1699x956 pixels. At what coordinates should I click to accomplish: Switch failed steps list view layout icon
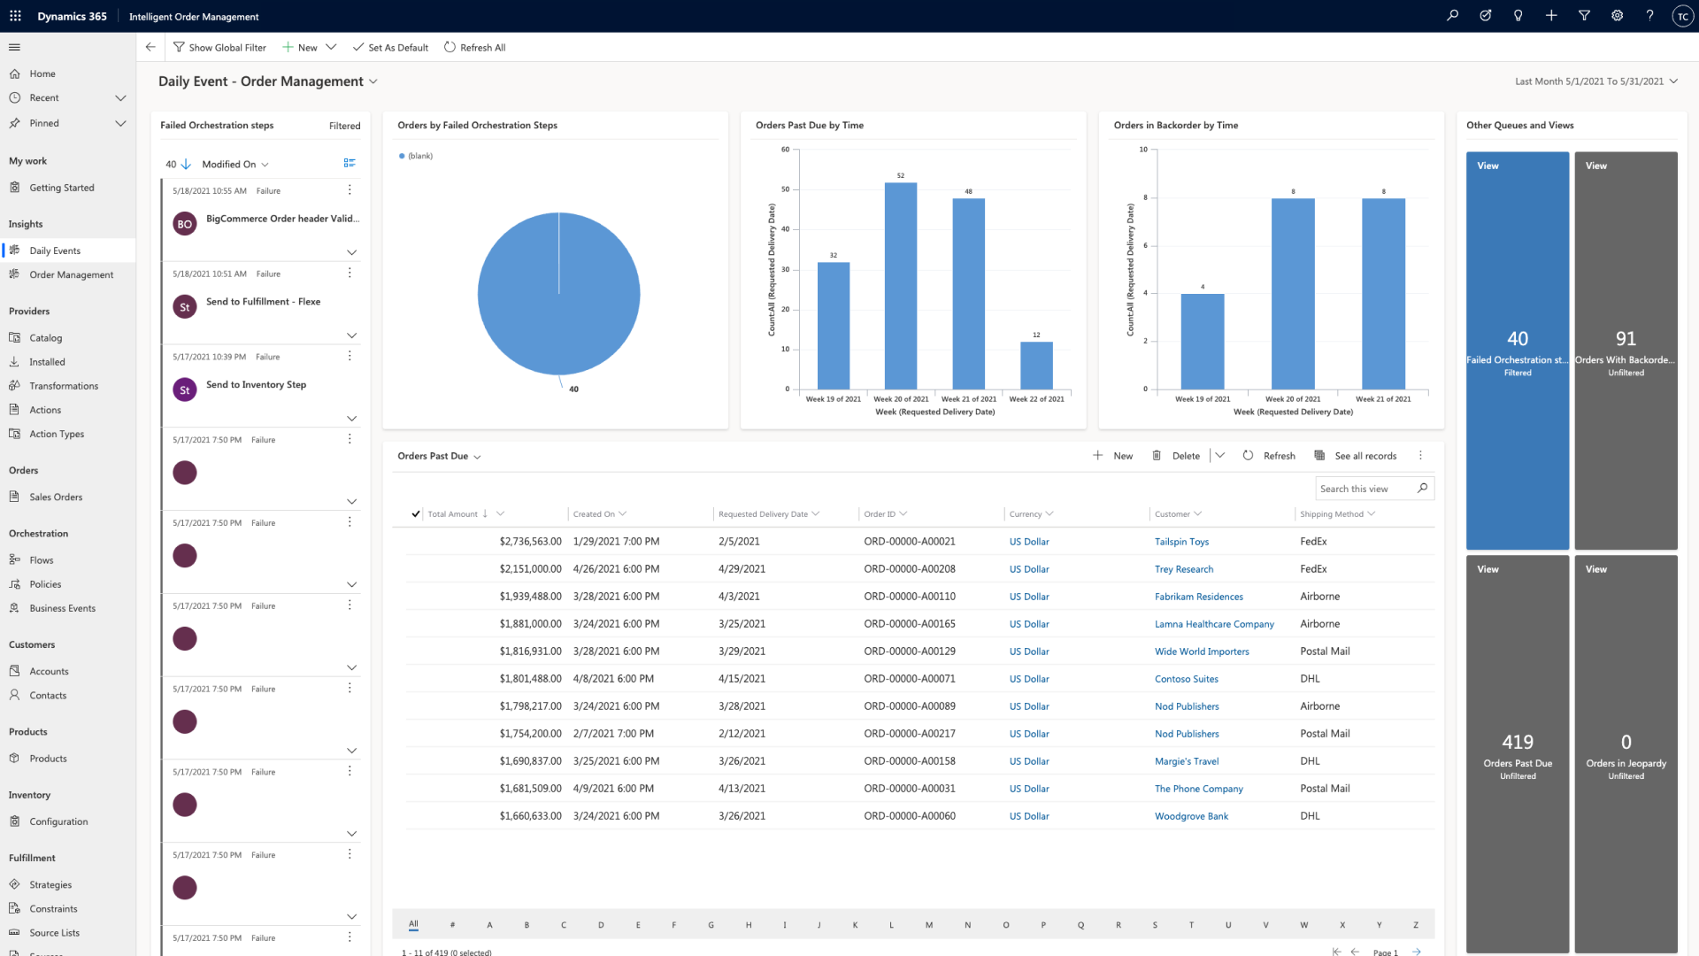tap(350, 163)
